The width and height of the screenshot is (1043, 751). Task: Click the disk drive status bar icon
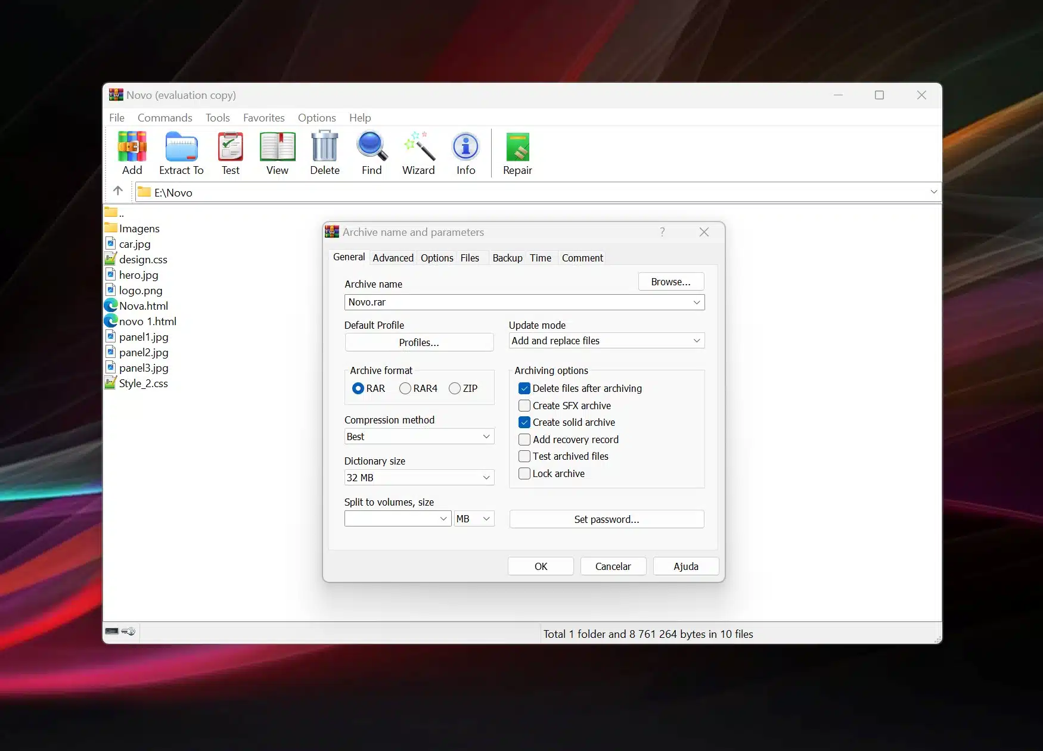click(x=112, y=631)
